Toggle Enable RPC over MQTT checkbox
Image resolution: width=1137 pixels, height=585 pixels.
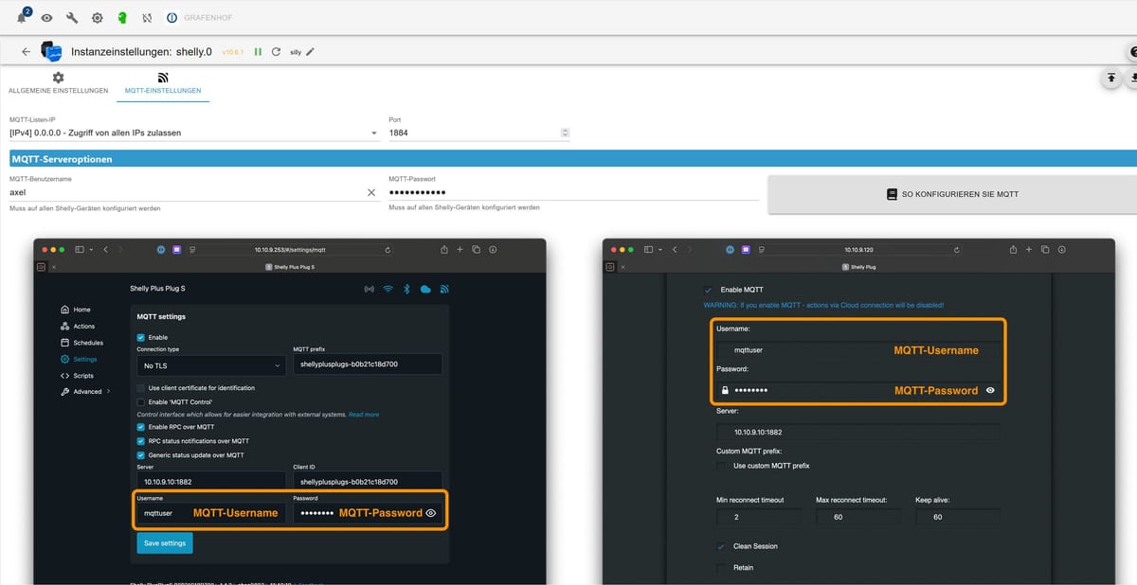141,427
